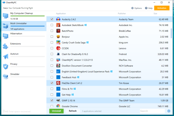Sort list by Publisher column header
174x116 pixels.
coord(122,14)
